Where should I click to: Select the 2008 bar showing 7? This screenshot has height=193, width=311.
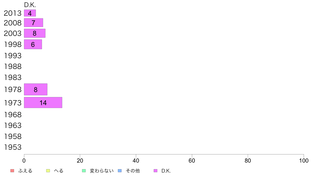point(34,23)
